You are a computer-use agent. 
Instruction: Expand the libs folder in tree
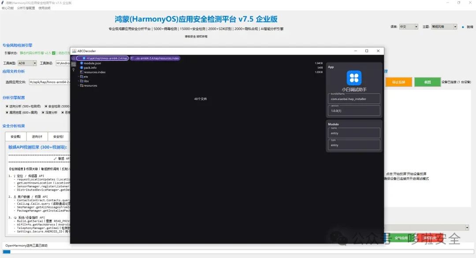point(78,81)
